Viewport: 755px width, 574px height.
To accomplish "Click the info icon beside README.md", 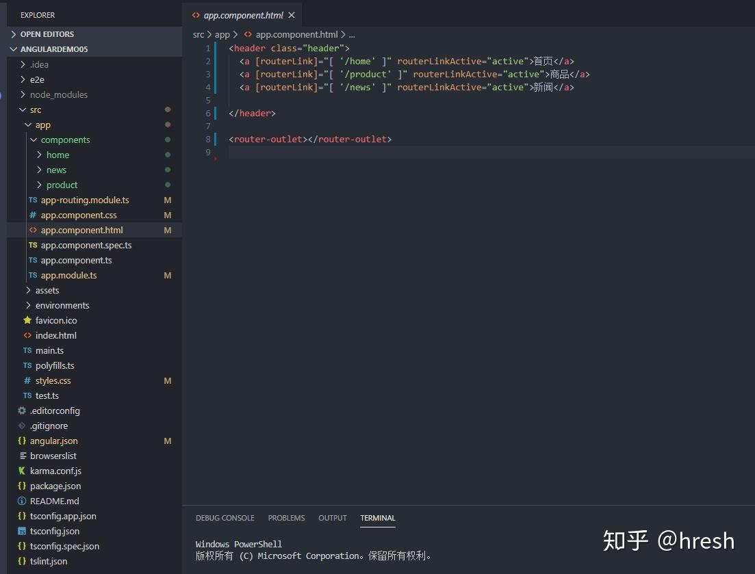I will click(x=22, y=501).
